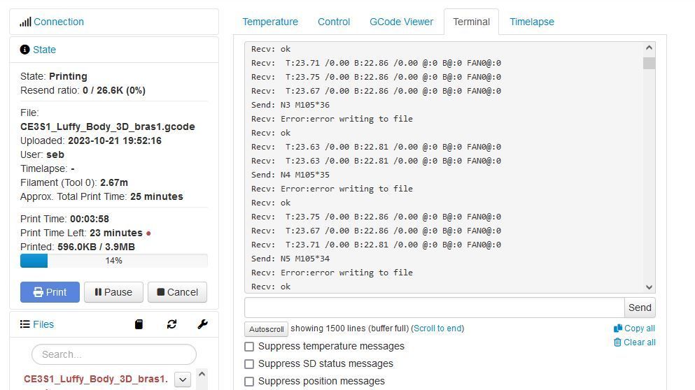This screenshot has height=390, width=695.
Task: Click the Copy all link
Action: pyautogui.click(x=639, y=328)
